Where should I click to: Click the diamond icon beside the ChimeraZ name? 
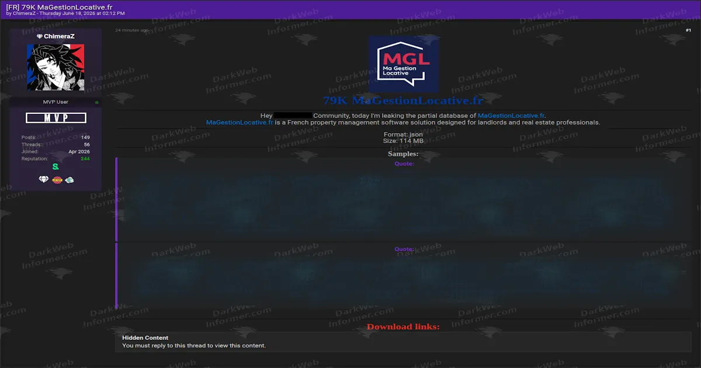coord(40,36)
